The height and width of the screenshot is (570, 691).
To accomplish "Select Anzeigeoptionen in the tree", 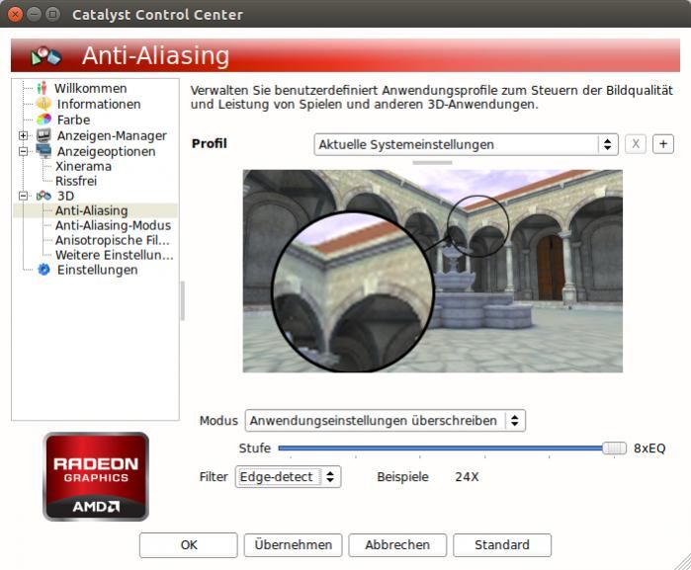I will point(106,151).
